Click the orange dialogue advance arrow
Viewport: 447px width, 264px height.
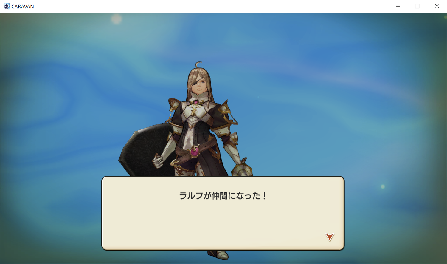(x=330, y=237)
